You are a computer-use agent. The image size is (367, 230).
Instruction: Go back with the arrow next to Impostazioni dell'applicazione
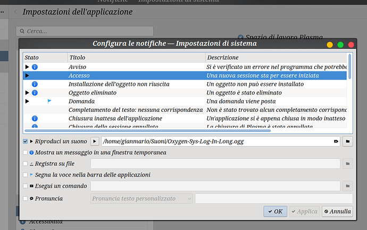pyautogui.click(x=15, y=12)
